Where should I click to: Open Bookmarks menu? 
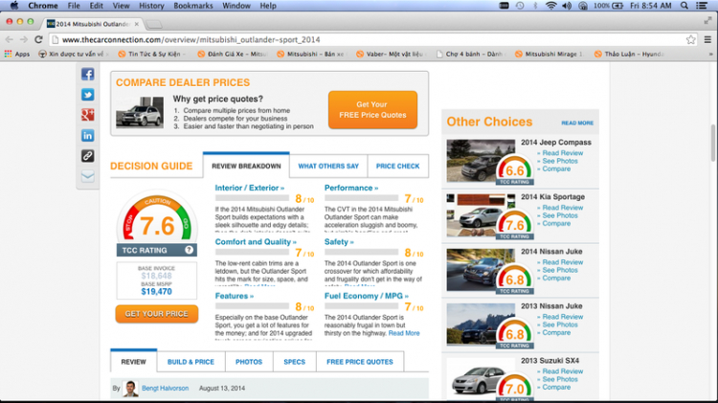(193, 6)
